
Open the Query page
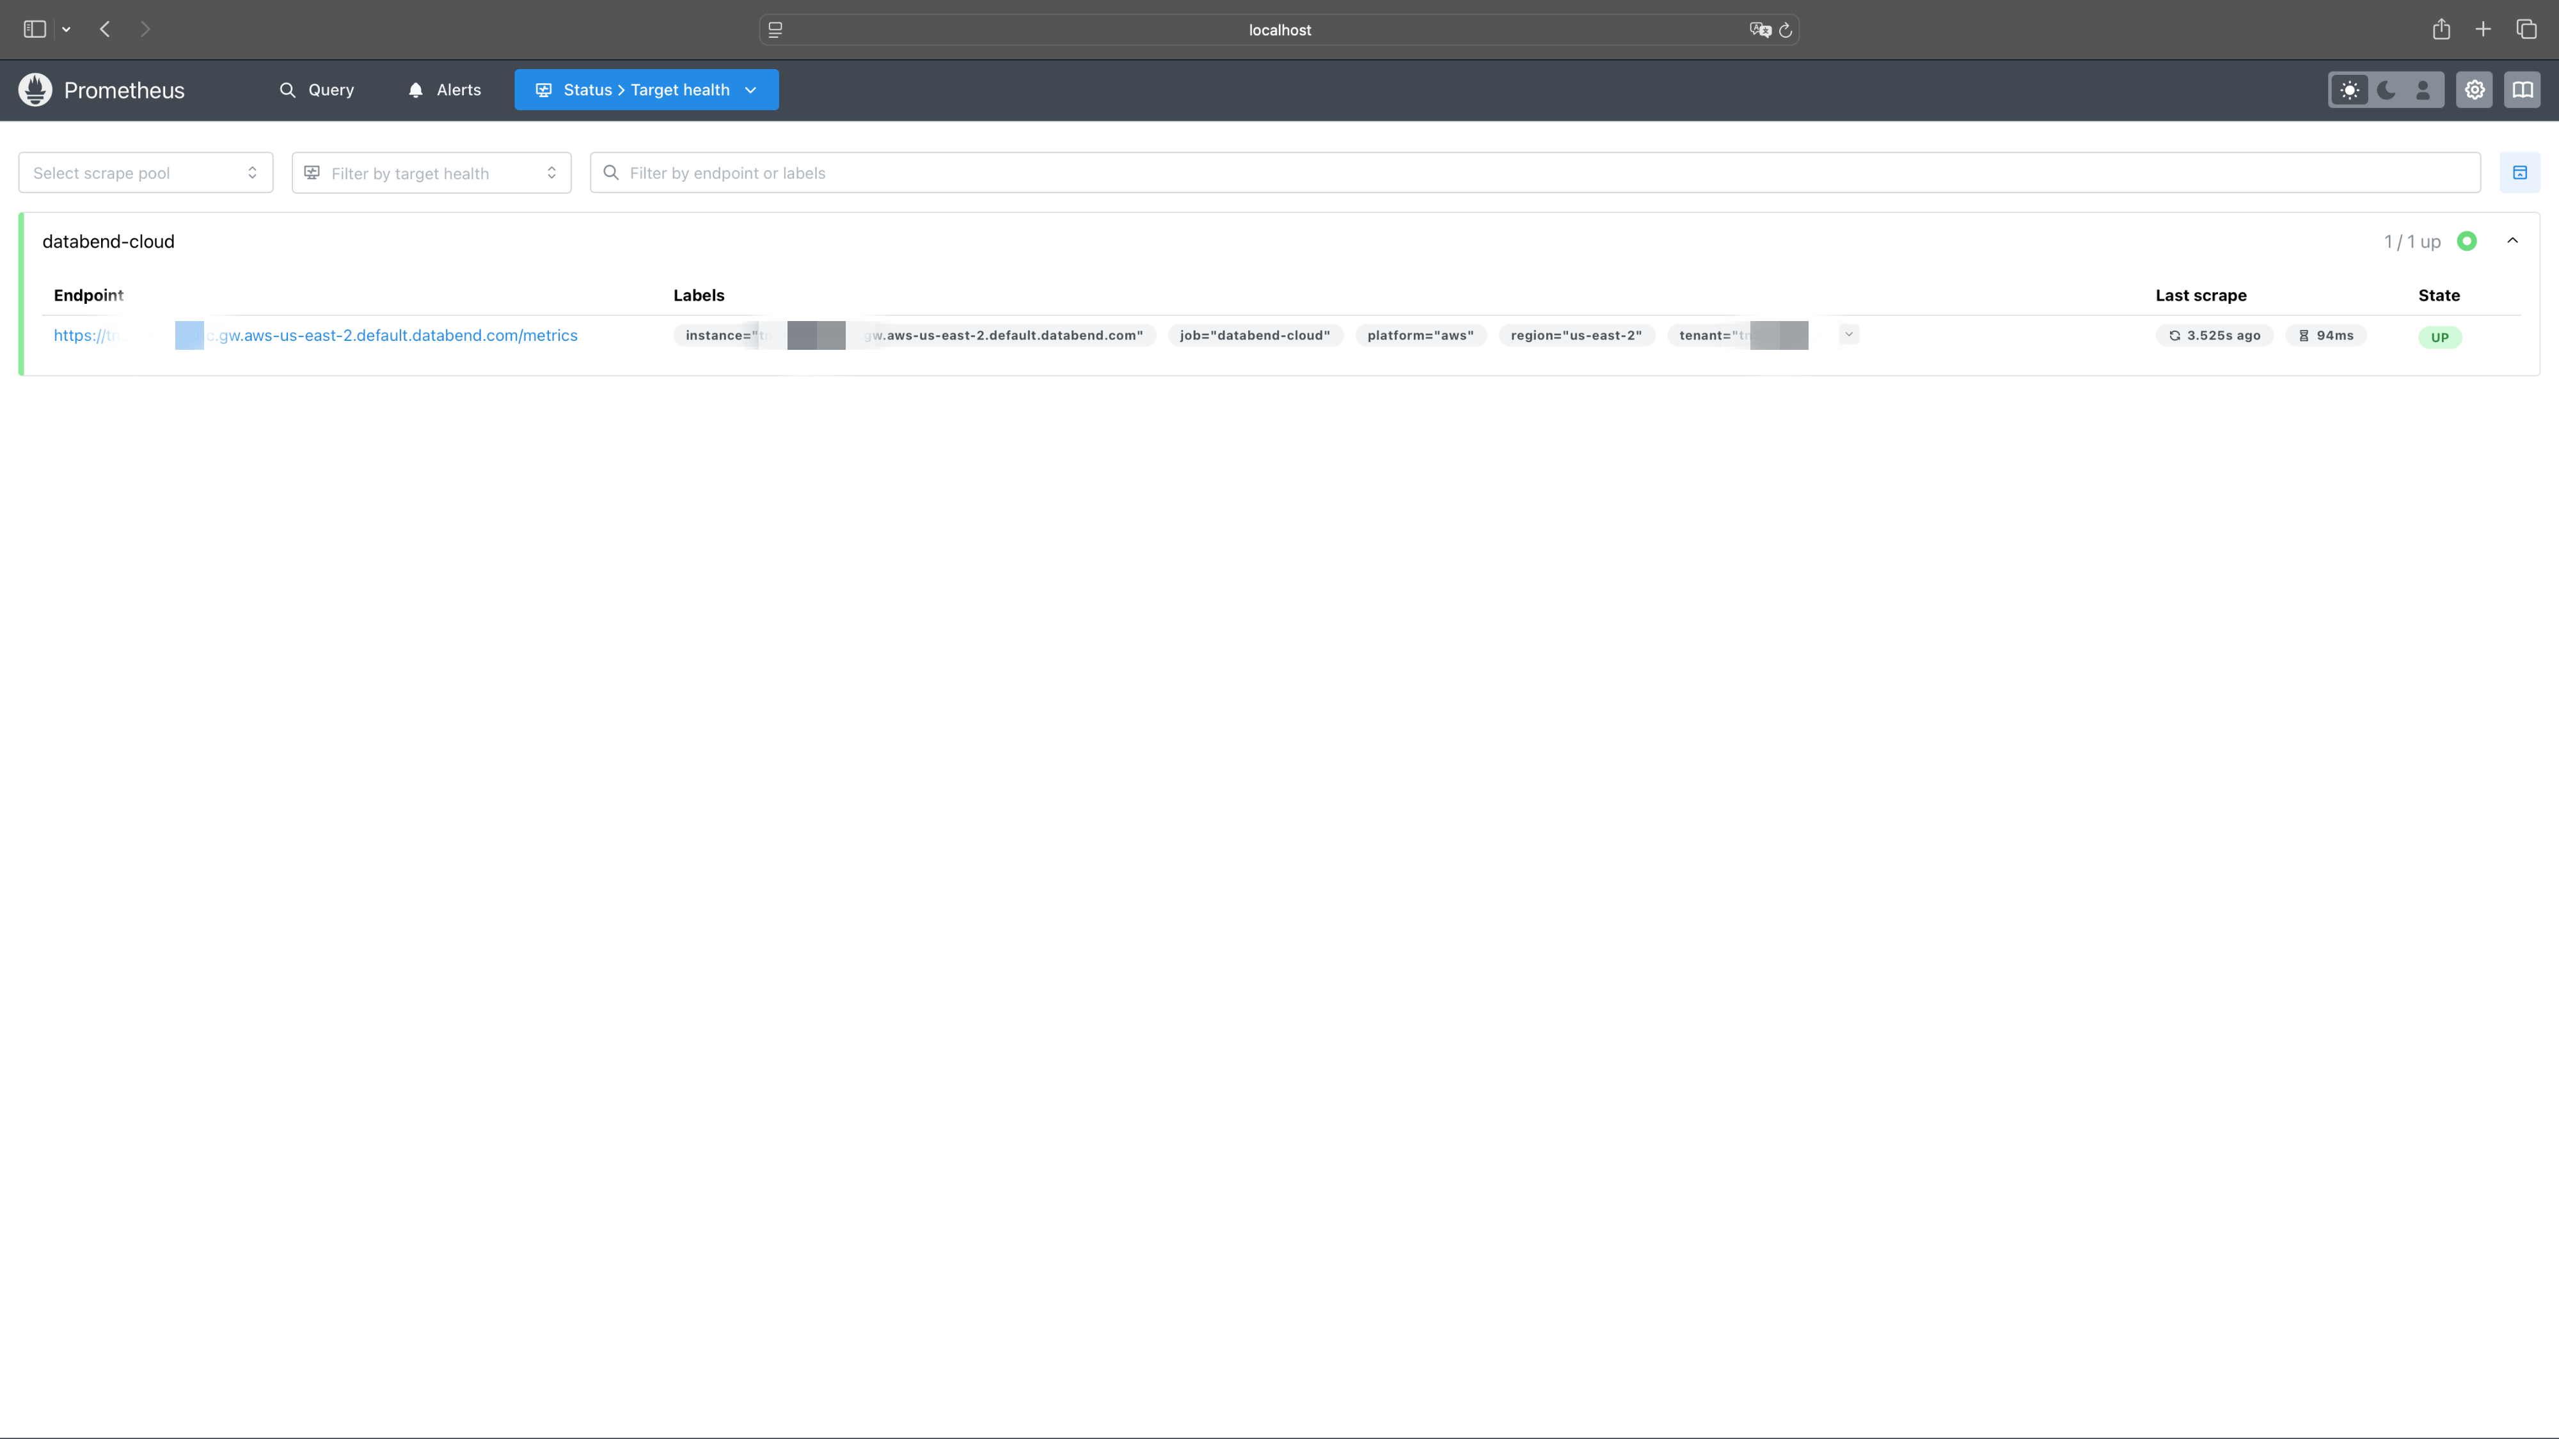[317, 90]
